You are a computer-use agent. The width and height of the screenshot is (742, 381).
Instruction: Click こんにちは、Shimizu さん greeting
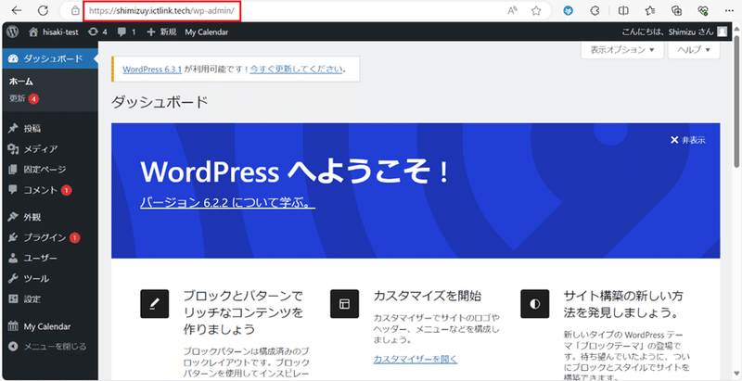point(667,32)
